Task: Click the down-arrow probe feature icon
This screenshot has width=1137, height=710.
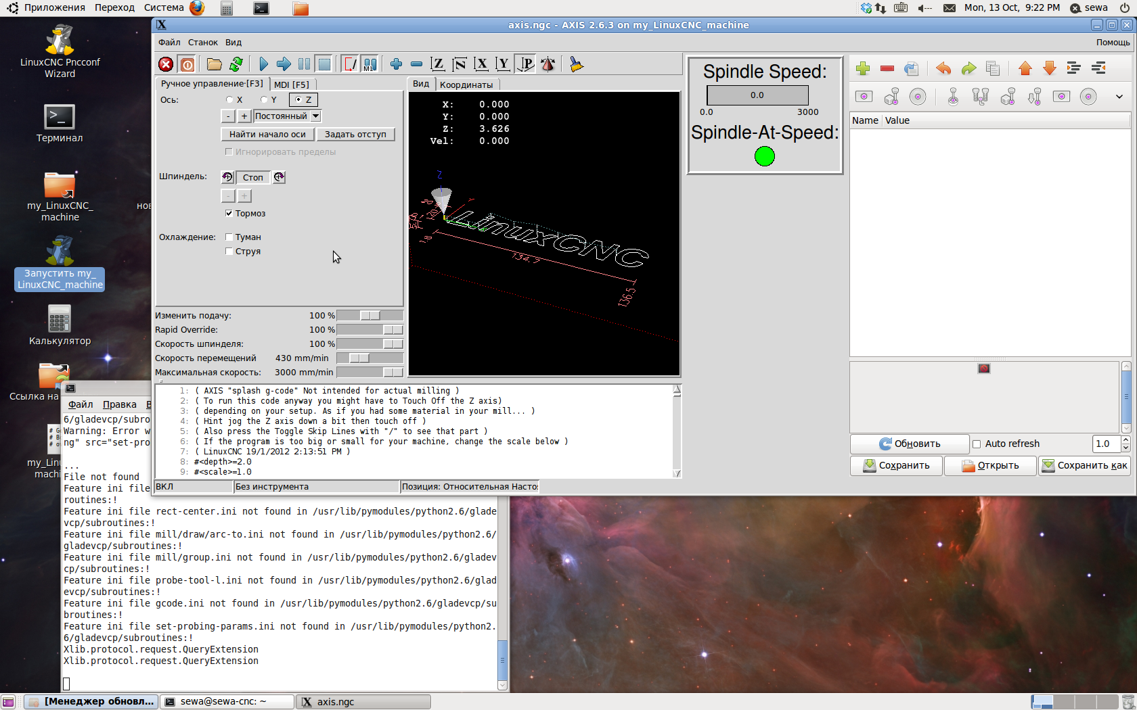Action: pyautogui.click(x=1035, y=97)
